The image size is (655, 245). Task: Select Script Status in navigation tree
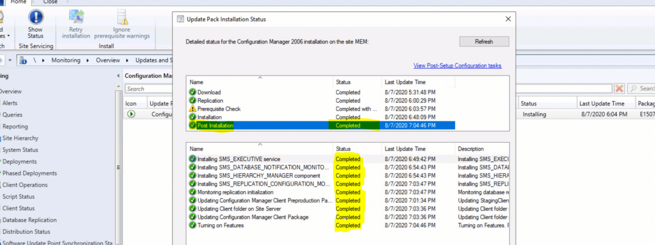click(18, 197)
